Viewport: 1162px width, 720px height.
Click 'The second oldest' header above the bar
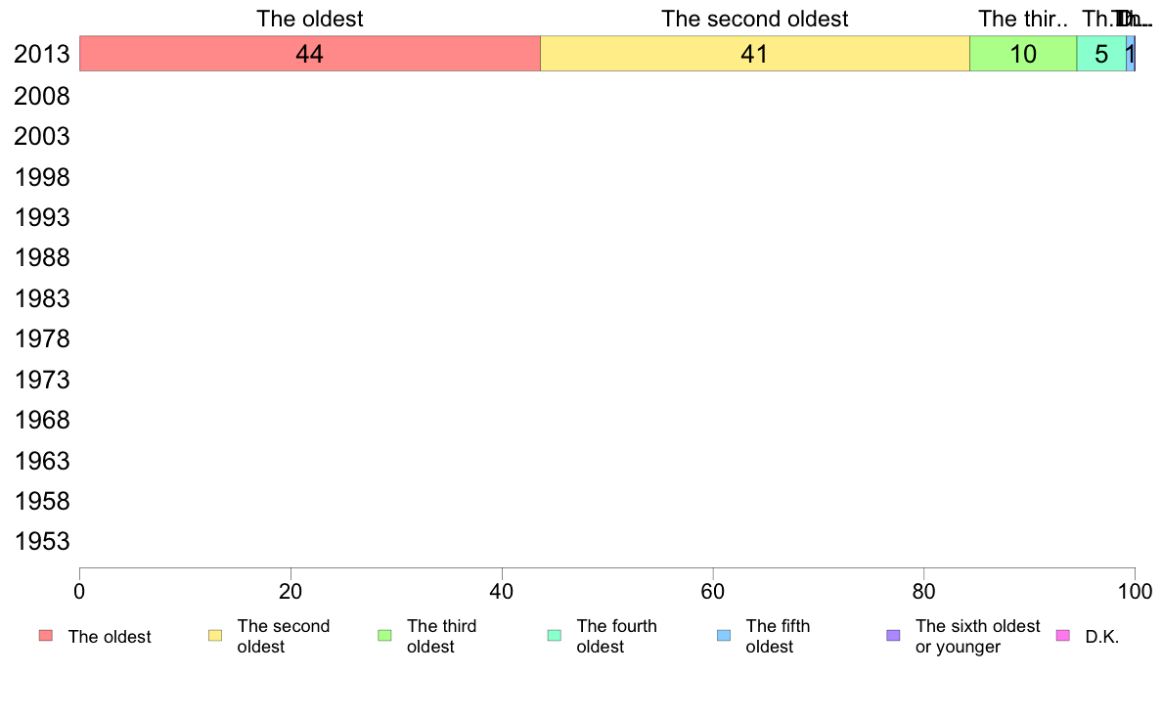click(754, 19)
